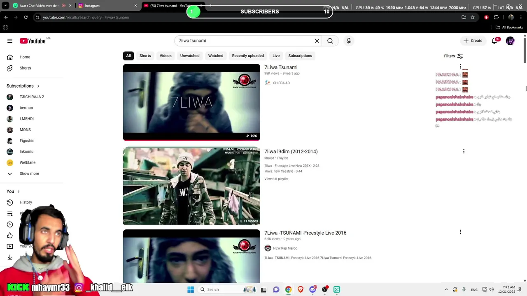Viewport: 527px width, 296px height.
Task: Select the Recently uploaded filter chip
Action: [248, 55]
